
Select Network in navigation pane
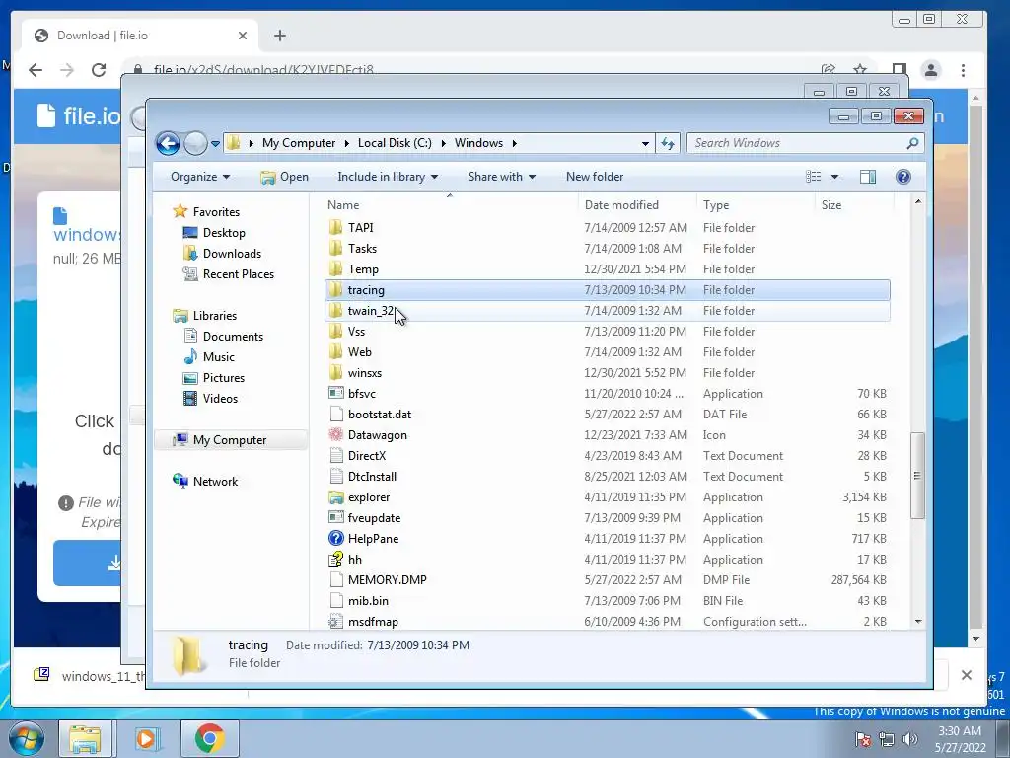(215, 482)
